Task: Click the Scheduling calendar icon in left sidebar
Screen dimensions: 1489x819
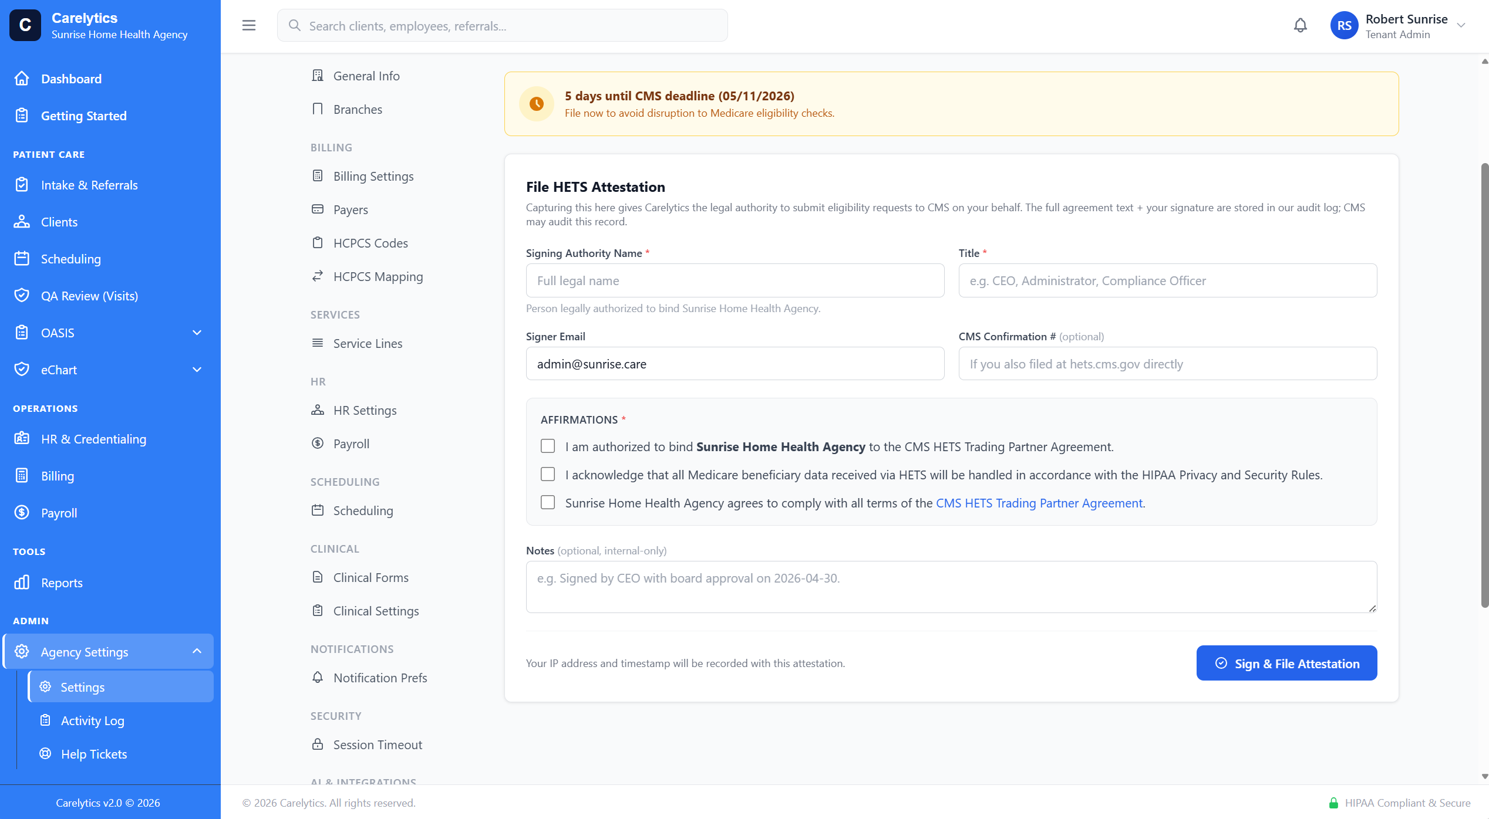Action: click(22, 258)
